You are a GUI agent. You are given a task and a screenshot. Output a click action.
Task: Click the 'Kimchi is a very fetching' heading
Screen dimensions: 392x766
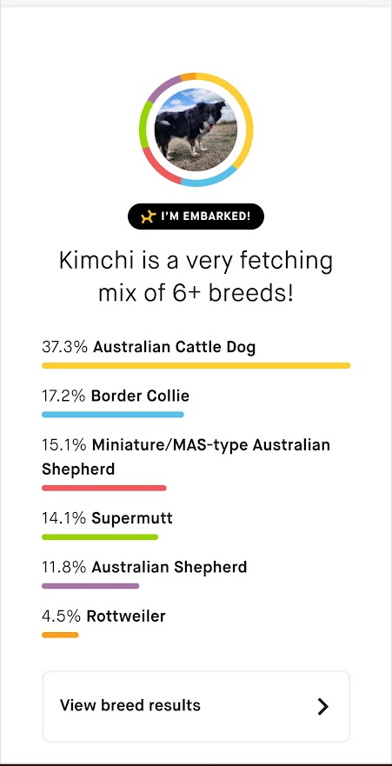point(196,260)
